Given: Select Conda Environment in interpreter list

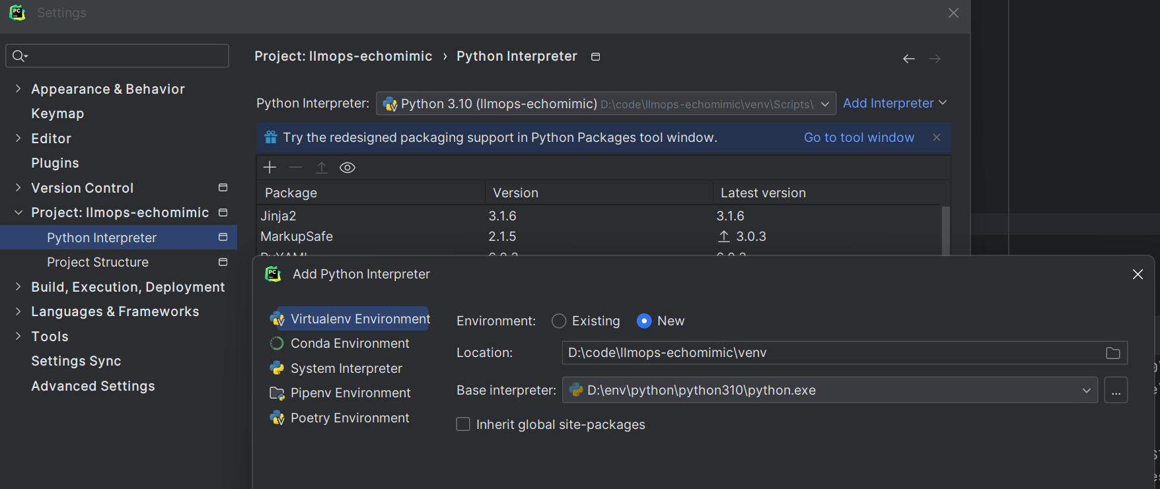Looking at the screenshot, I should [349, 344].
